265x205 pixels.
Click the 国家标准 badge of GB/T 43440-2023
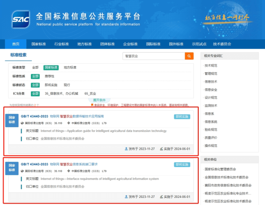[x=12, y=120]
